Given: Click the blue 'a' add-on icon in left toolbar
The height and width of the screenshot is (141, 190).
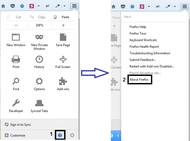Looking at the screenshot, I should pos(22,6).
